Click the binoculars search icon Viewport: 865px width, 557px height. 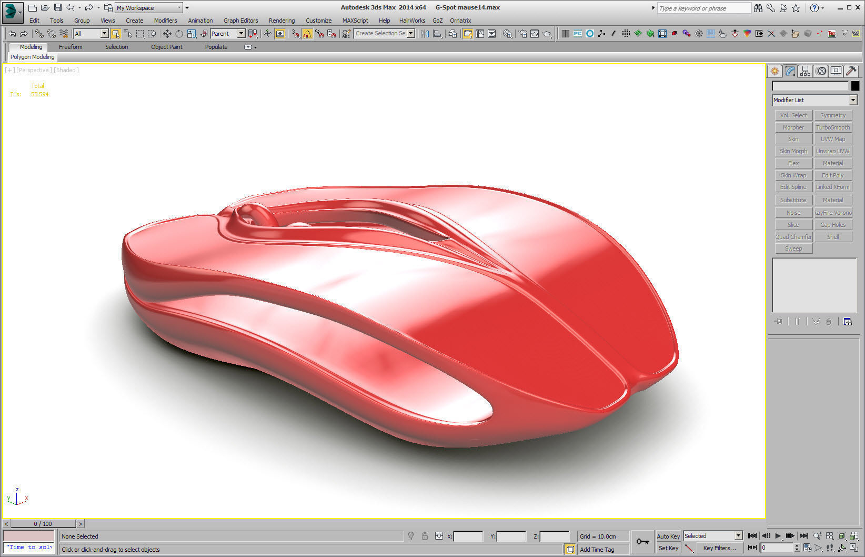[758, 8]
